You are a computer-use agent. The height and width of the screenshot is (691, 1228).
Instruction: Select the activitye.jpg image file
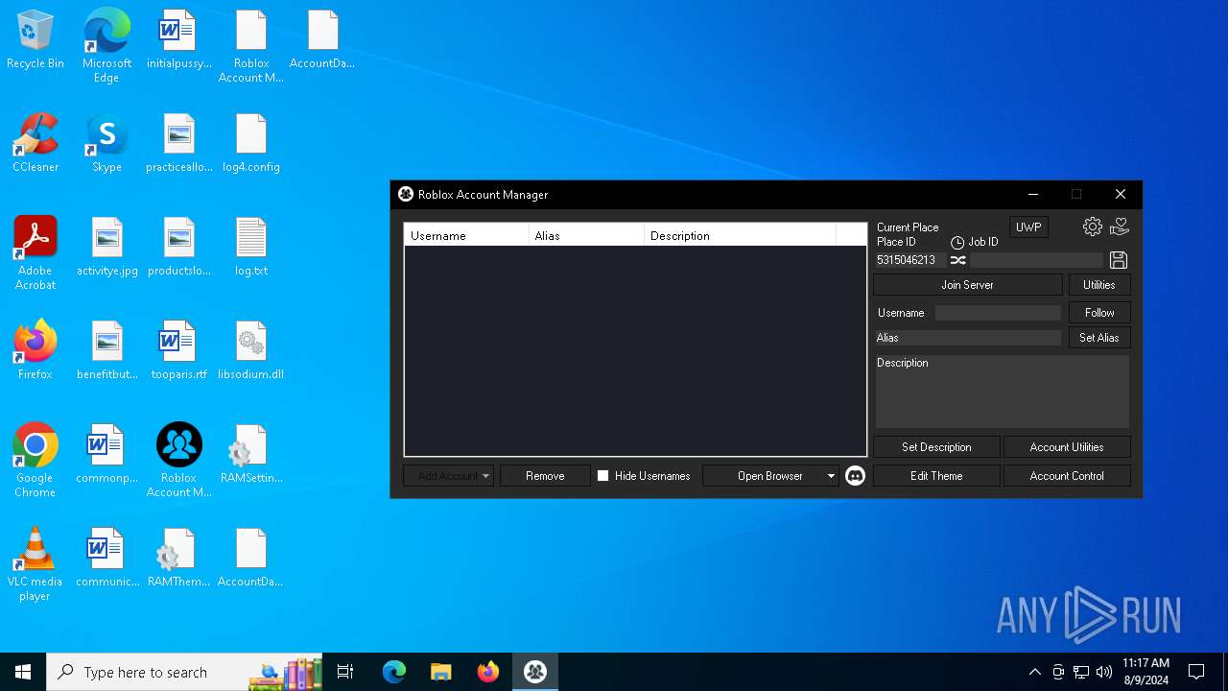(106, 247)
